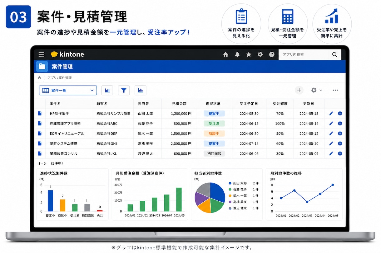
Task: Click the 2024/02 point on 月別案件数の推移
Action: [x=294, y=190]
